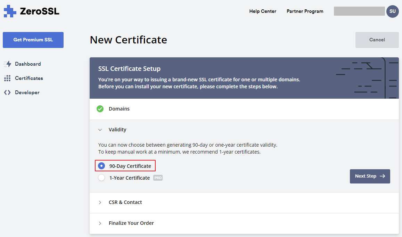Click the Next Step button

[x=370, y=176]
